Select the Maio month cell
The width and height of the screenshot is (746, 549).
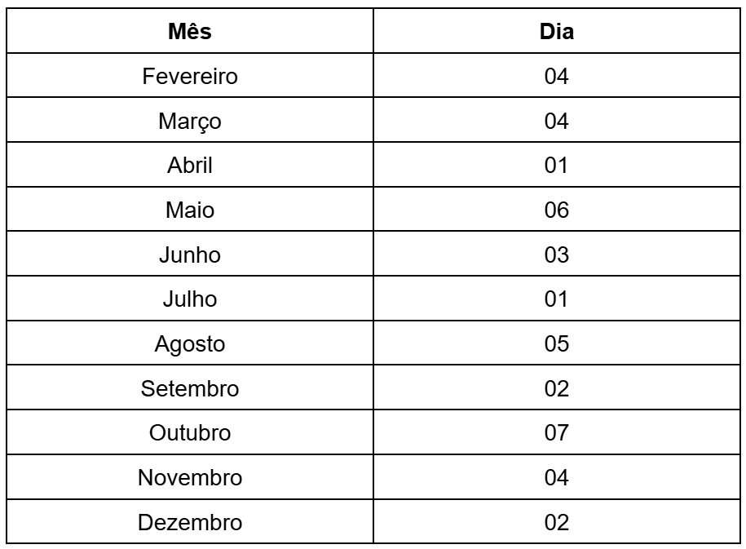[190, 210]
